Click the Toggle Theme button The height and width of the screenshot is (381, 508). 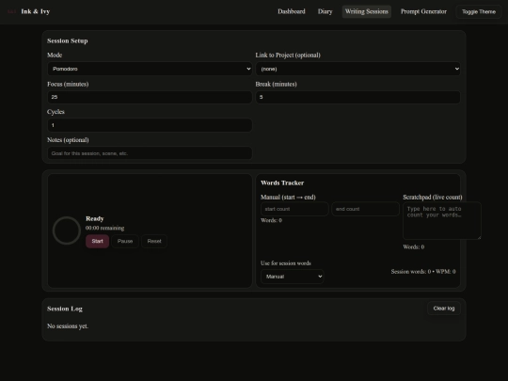pyautogui.click(x=479, y=11)
